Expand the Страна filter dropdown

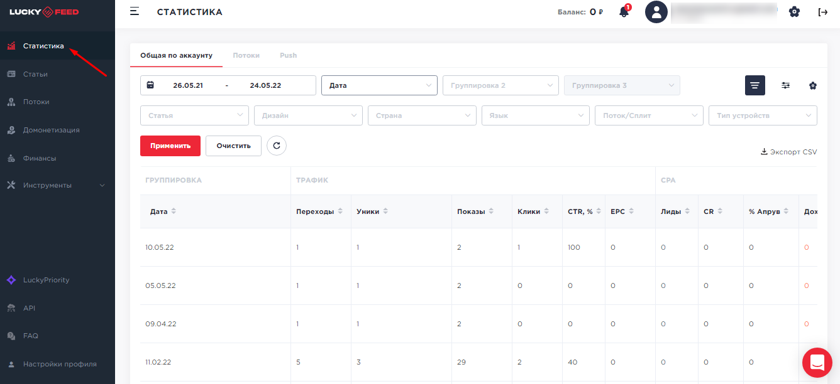pyautogui.click(x=422, y=115)
